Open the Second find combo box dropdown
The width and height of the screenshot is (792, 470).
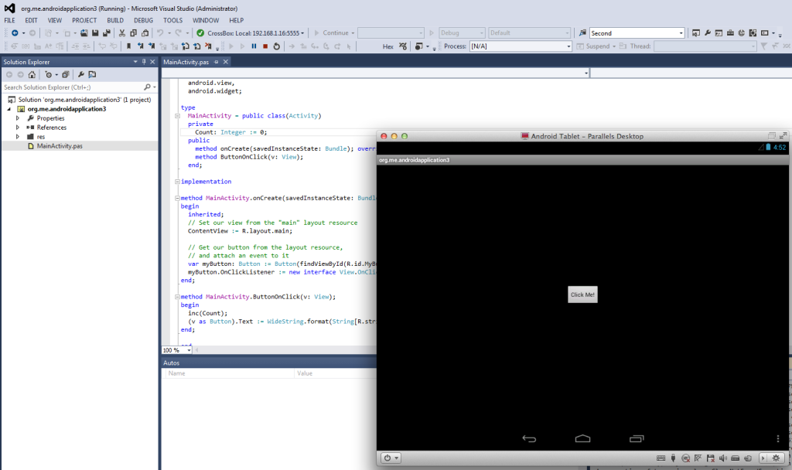(681, 33)
